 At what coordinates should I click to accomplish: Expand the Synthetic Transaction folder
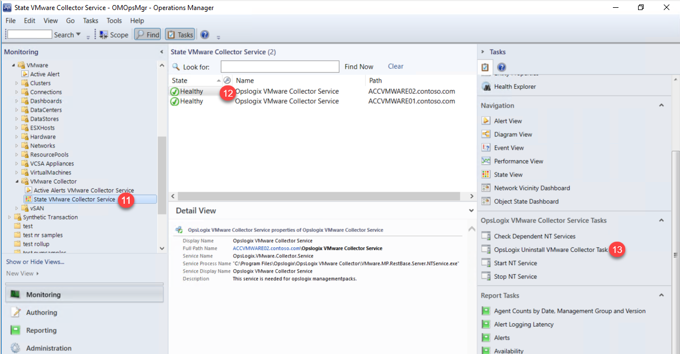(x=10, y=217)
